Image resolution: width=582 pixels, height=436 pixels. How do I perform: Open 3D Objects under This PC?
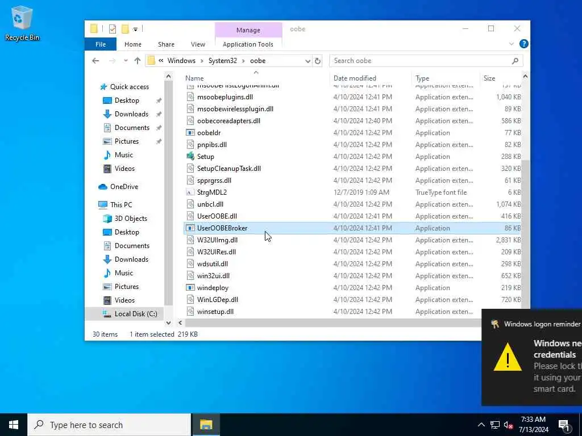131,219
